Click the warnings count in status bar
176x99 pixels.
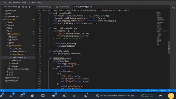[x=2, y=90]
